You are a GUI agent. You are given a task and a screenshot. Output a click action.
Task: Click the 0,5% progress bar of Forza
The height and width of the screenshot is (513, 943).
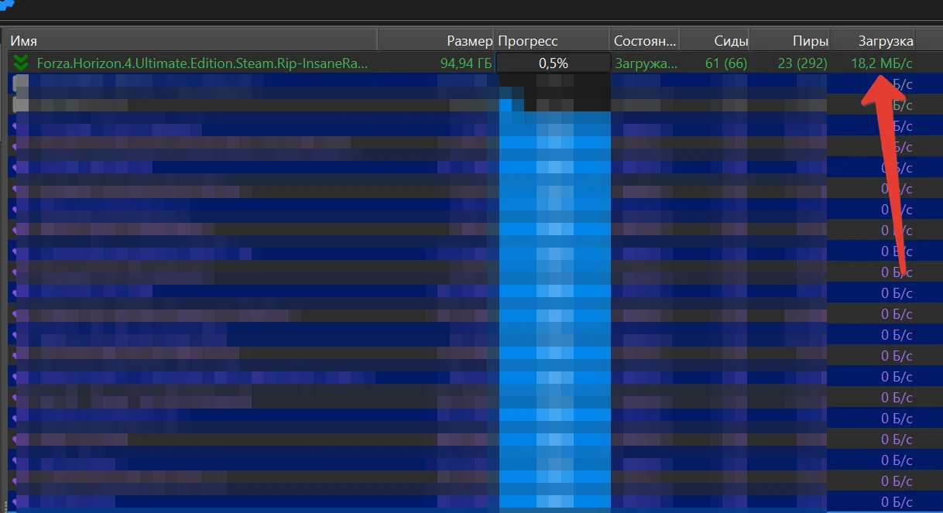pos(553,63)
